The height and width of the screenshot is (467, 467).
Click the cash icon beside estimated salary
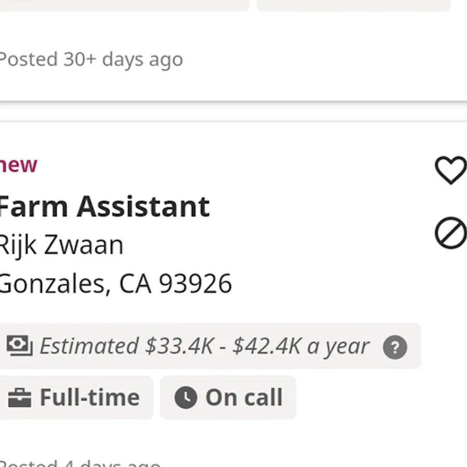coord(20,346)
